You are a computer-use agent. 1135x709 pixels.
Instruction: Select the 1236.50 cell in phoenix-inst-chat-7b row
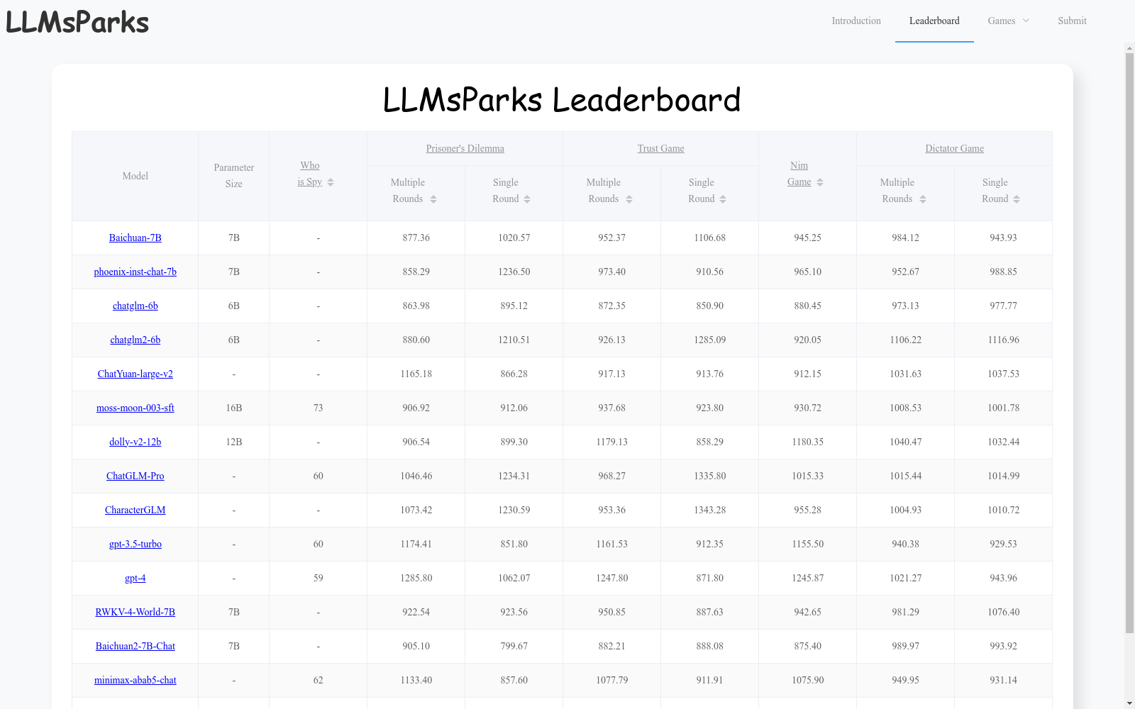[x=514, y=272]
